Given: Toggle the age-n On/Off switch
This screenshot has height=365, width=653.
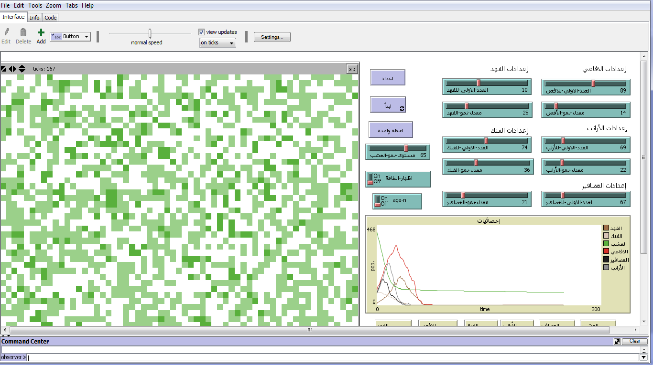Looking at the screenshot, I should click(377, 201).
